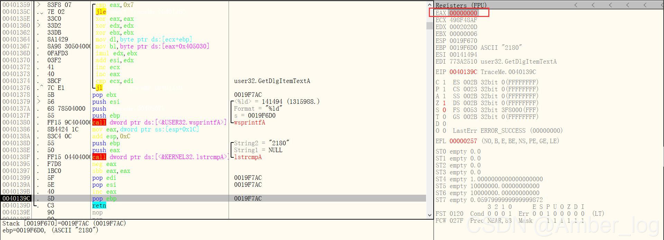The image size is (664, 240).
Task: Select the jl instruction at 00401376
Action: (99, 88)
